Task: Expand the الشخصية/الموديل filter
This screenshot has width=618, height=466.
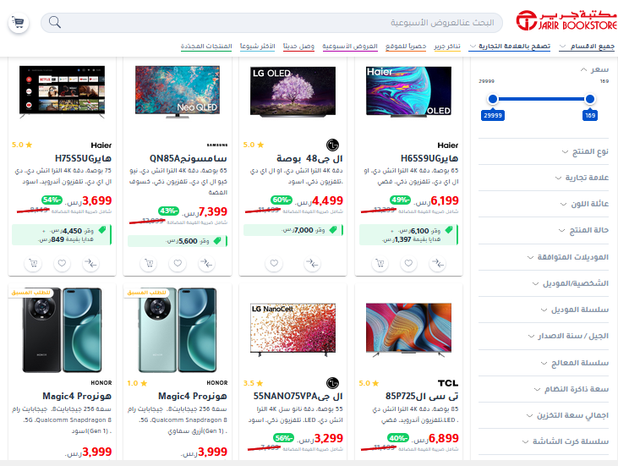Action: 571,283
